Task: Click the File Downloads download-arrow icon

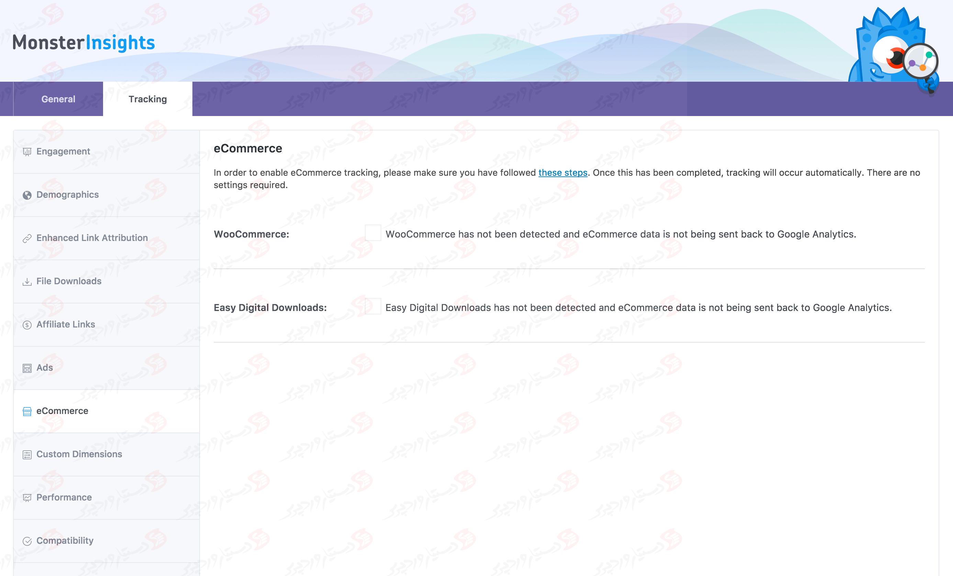Action: pyautogui.click(x=27, y=281)
